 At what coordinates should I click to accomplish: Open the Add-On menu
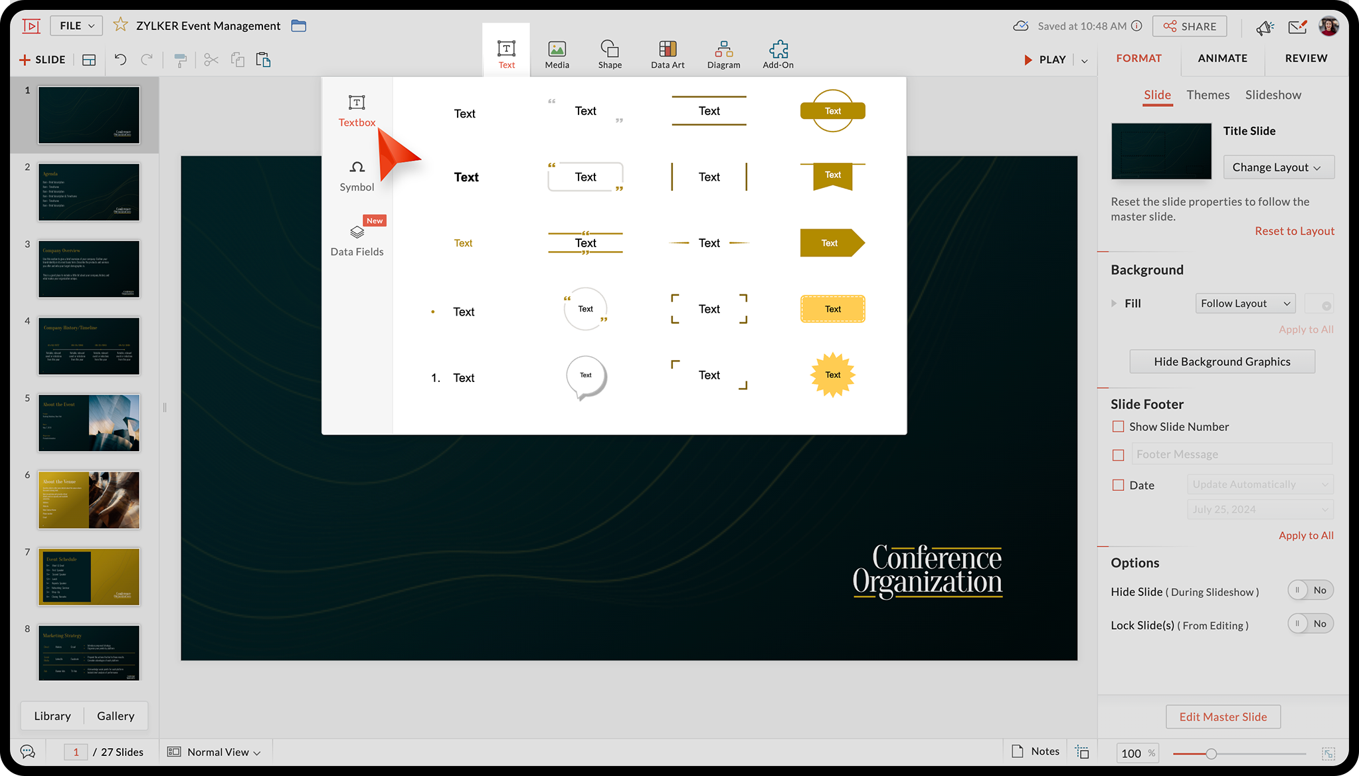778,54
